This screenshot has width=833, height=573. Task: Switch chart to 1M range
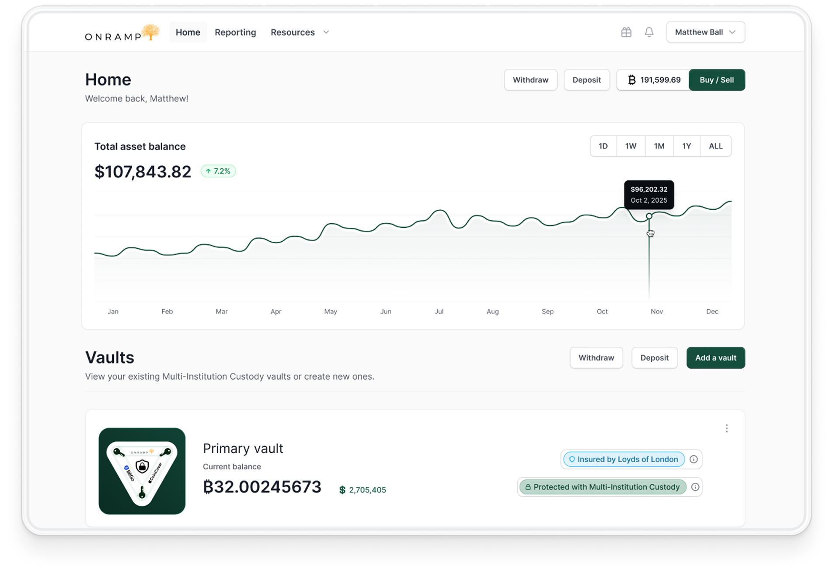click(x=659, y=146)
